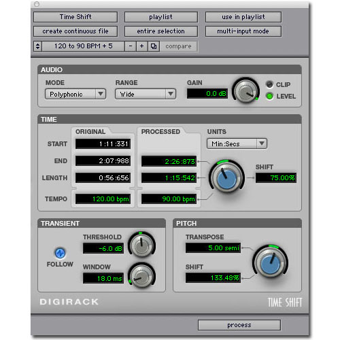Click the Transient Threshold knob
The width and height of the screenshot is (340, 340).
point(142,245)
